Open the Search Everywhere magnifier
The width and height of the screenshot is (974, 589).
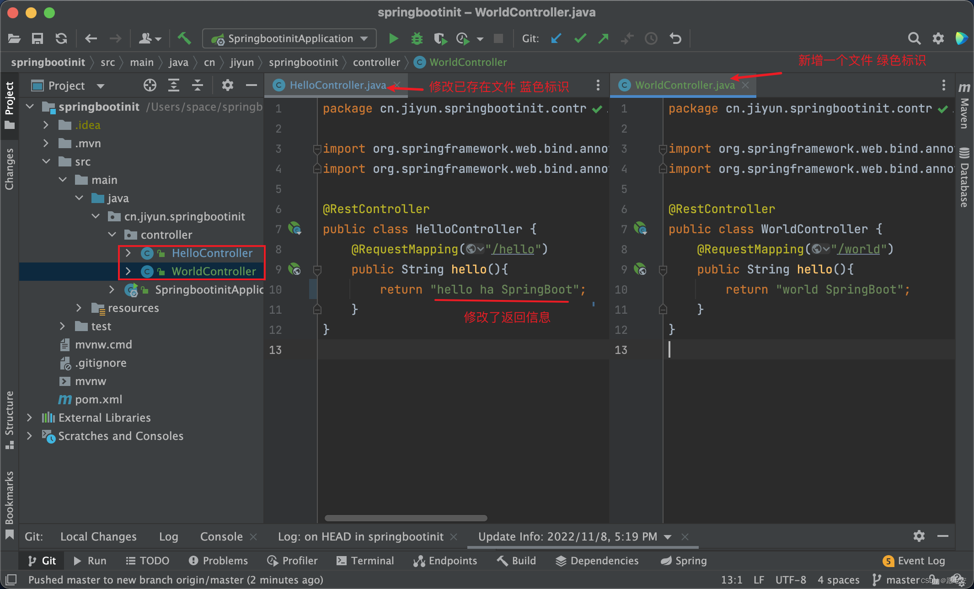[x=914, y=38]
